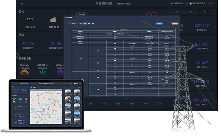Open the alarm bell notifications
221x136 pixels.
coord(172,4)
